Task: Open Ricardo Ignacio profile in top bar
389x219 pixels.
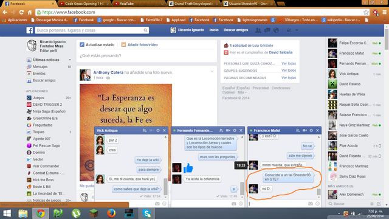Action: point(187,30)
